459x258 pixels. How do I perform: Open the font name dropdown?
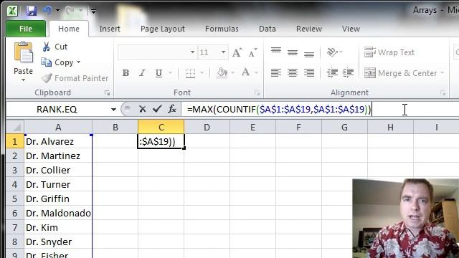(192, 52)
